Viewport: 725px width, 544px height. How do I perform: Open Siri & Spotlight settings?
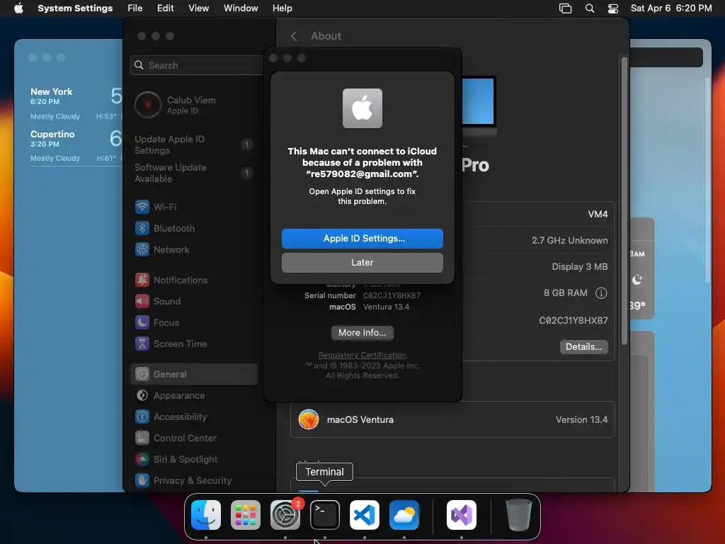193,459
